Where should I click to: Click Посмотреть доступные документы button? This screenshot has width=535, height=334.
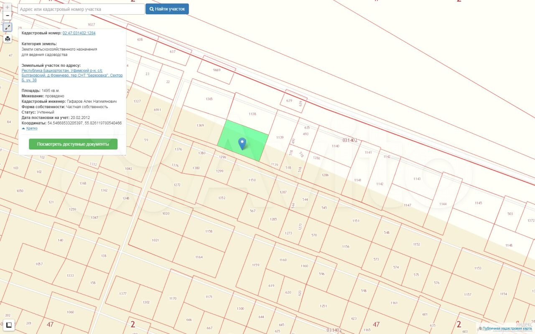(73, 144)
